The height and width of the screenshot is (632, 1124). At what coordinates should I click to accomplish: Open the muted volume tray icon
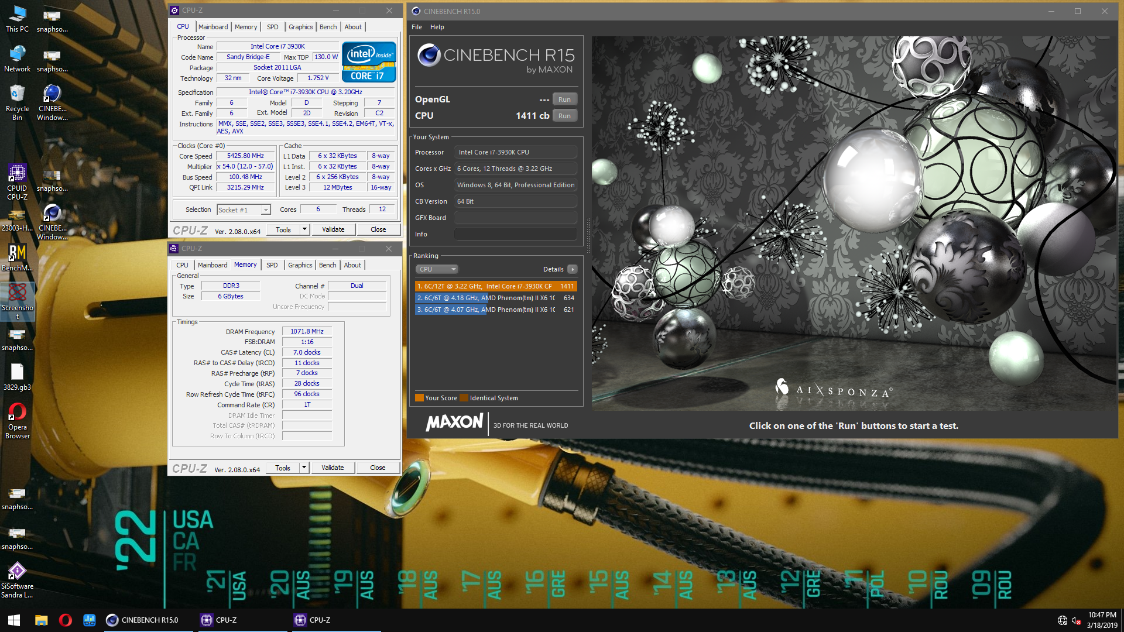1076,620
